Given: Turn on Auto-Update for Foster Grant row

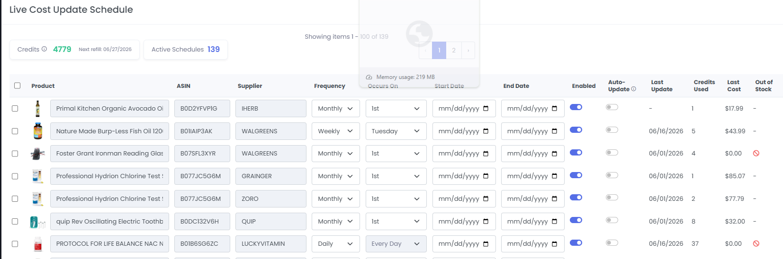Looking at the screenshot, I should click(x=612, y=152).
